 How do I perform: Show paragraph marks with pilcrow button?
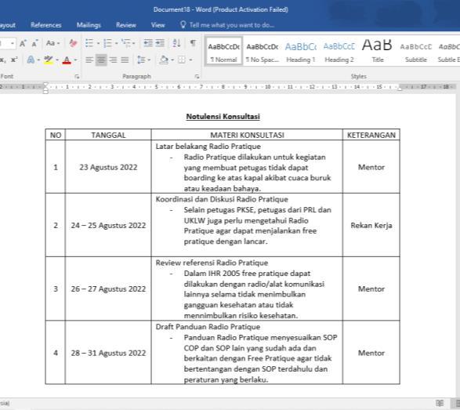pyautogui.click(x=193, y=43)
